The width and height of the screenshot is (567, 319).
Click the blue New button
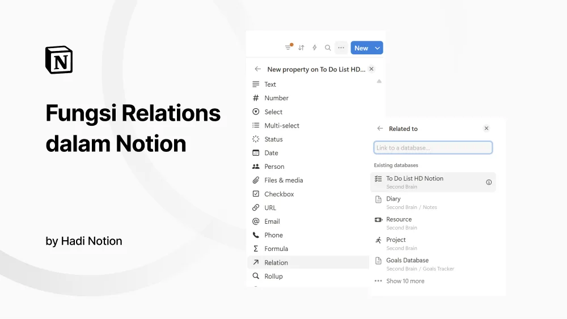point(361,48)
